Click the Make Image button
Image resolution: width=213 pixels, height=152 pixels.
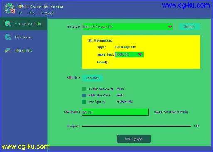[134, 139]
